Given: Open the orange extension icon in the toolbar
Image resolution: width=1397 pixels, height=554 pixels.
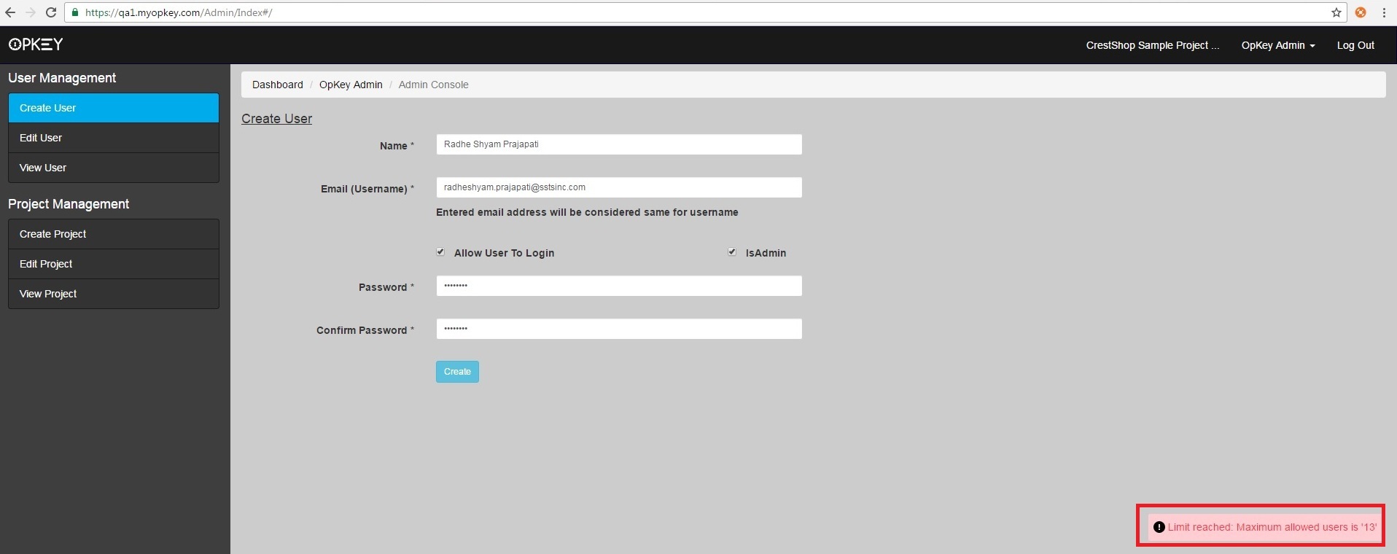Looking at the screenshot, I should point(1361,12).
